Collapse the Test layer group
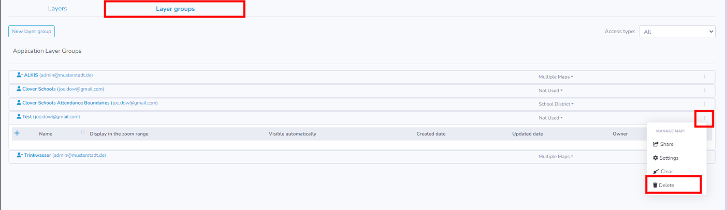 pyautogui.click(x=27, y=117)
